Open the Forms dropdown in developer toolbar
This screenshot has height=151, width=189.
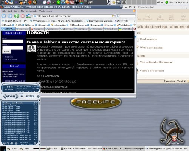(x=31, y=25)
